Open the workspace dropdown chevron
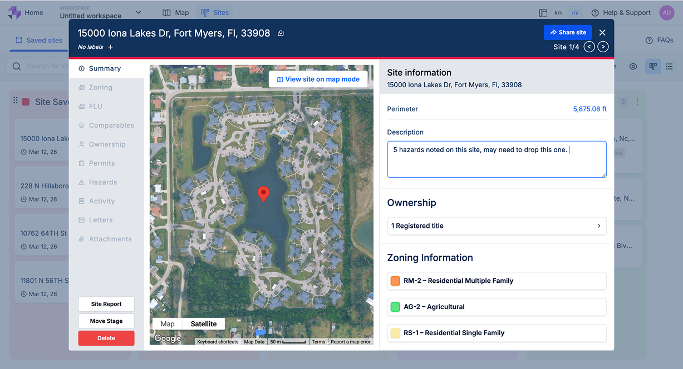Screen dimensions: 683x369 [139, 13]
